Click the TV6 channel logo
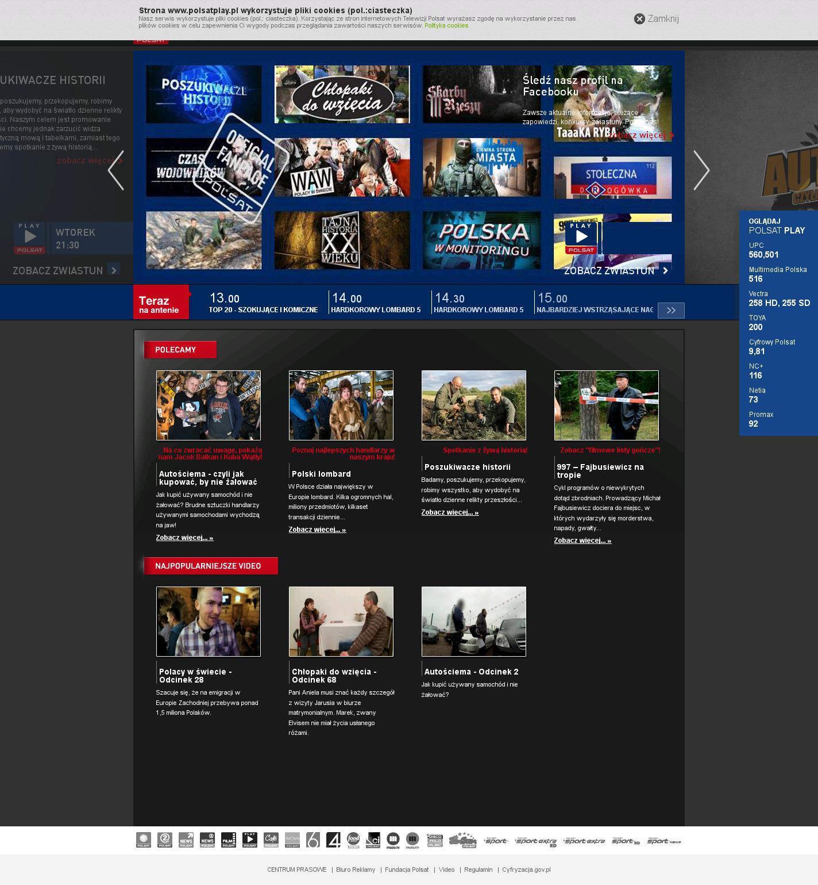Viewport: 818px width, 885px height. (x=312, y=840)
